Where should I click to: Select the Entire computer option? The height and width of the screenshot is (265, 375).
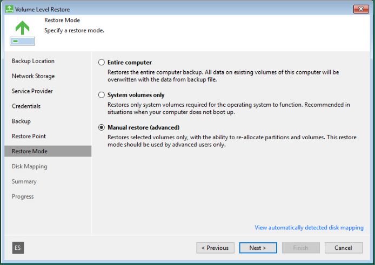tap(102, 63)
